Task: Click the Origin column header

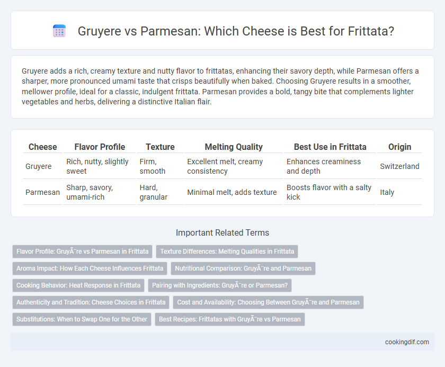Action: point(399,147)
